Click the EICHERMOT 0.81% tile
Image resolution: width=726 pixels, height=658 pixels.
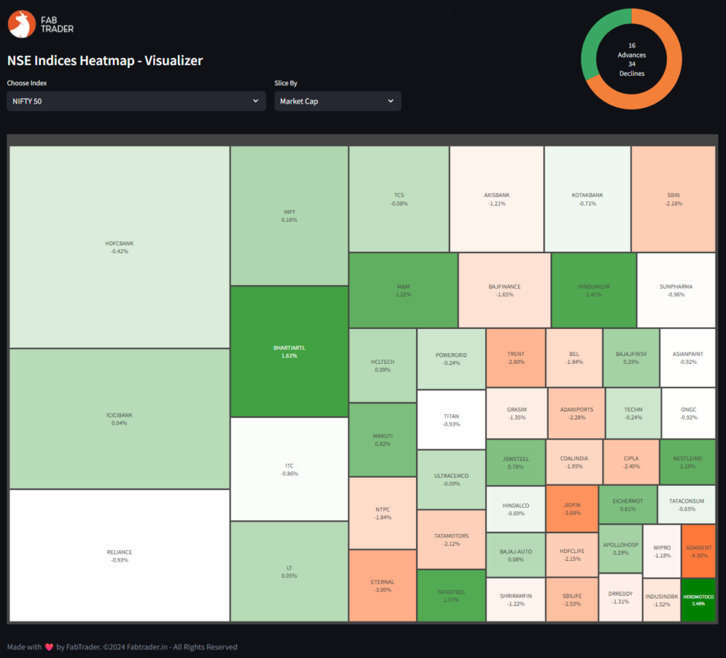click(628, 505)
